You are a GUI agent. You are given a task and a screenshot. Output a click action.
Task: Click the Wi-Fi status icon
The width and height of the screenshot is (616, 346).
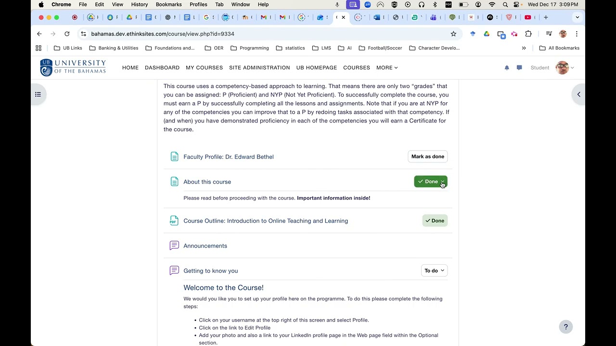[x=492, y=4]
